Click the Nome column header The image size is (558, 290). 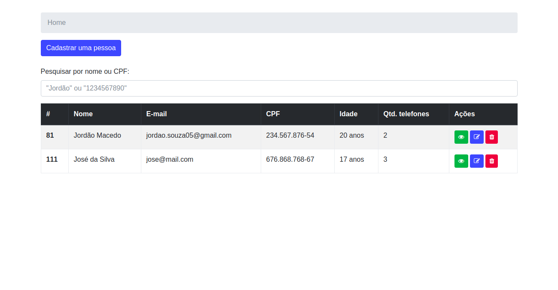[x=83, y=114]
